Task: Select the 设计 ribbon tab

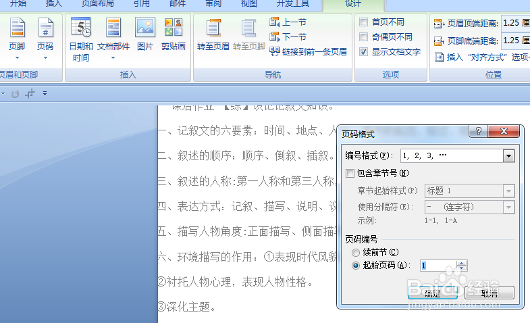Action: point(353,4)
